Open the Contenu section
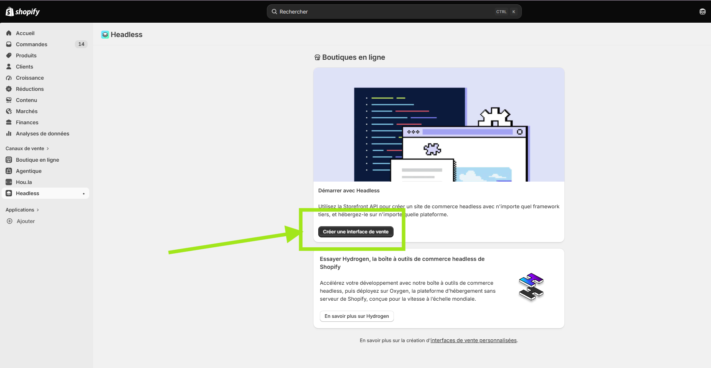 click(x=45, y=100)
